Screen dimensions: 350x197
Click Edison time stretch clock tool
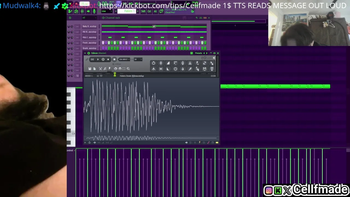(x=176, y=69)
